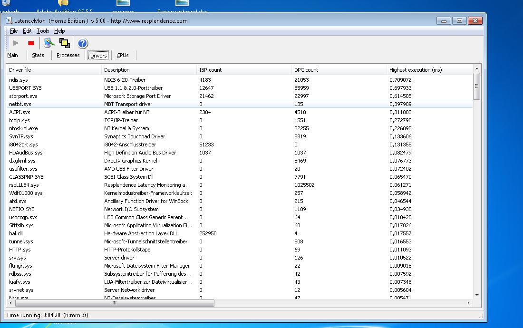Click the LatencyMon title bar app icon

click(9, 20)
